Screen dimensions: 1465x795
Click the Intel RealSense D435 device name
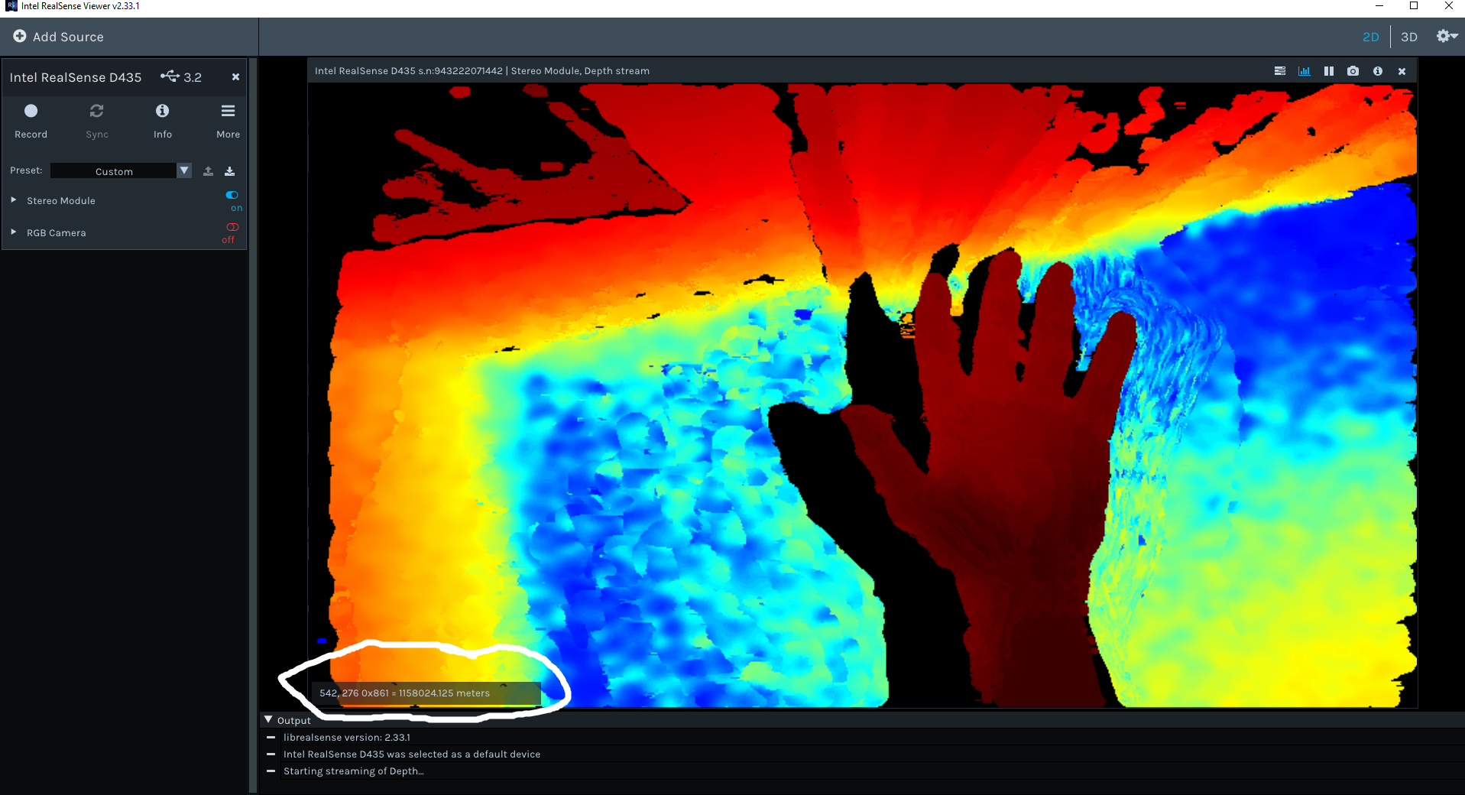[x=76, y=77]
